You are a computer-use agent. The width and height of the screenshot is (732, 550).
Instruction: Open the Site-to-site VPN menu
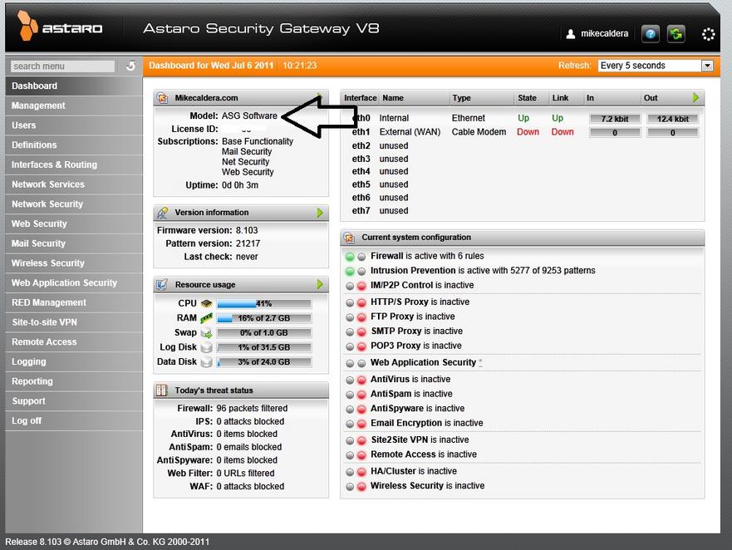pyautogui.click(x=74, y=322)
